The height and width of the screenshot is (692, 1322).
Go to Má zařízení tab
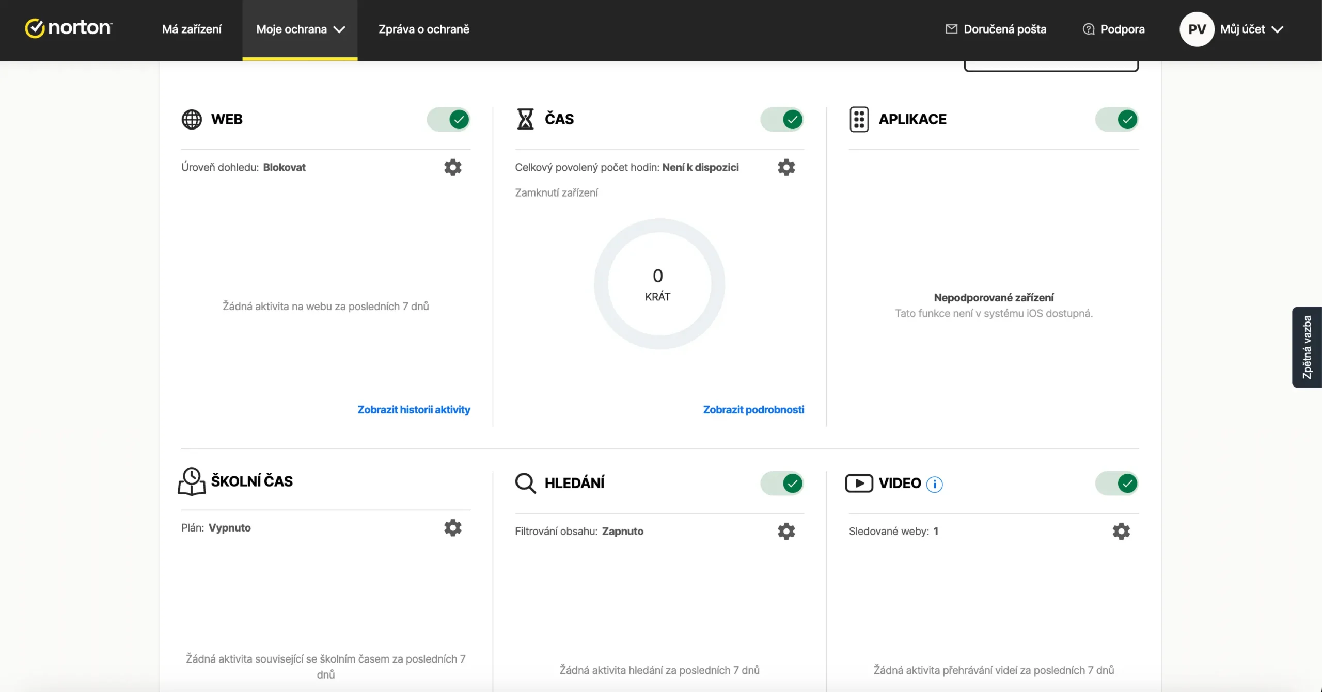tap(192, 29)
